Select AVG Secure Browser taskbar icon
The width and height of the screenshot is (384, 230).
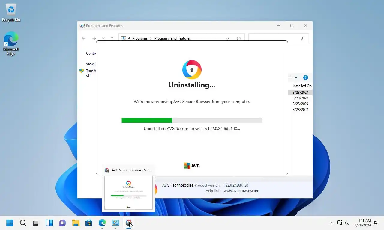click(x=129, y=223)
